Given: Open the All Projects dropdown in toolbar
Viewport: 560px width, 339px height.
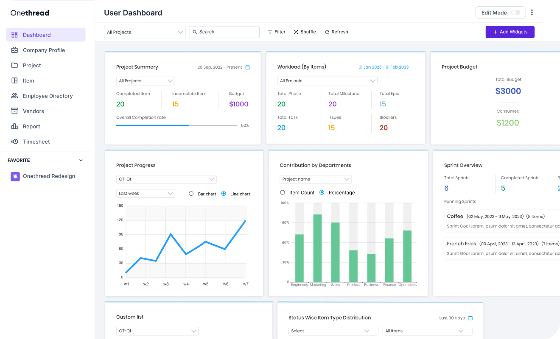Looking at the screenshot, I should tap(145, 32).
